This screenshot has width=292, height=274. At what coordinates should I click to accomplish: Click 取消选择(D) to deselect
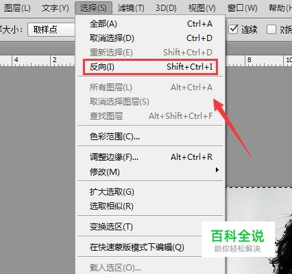coord(151,38)
